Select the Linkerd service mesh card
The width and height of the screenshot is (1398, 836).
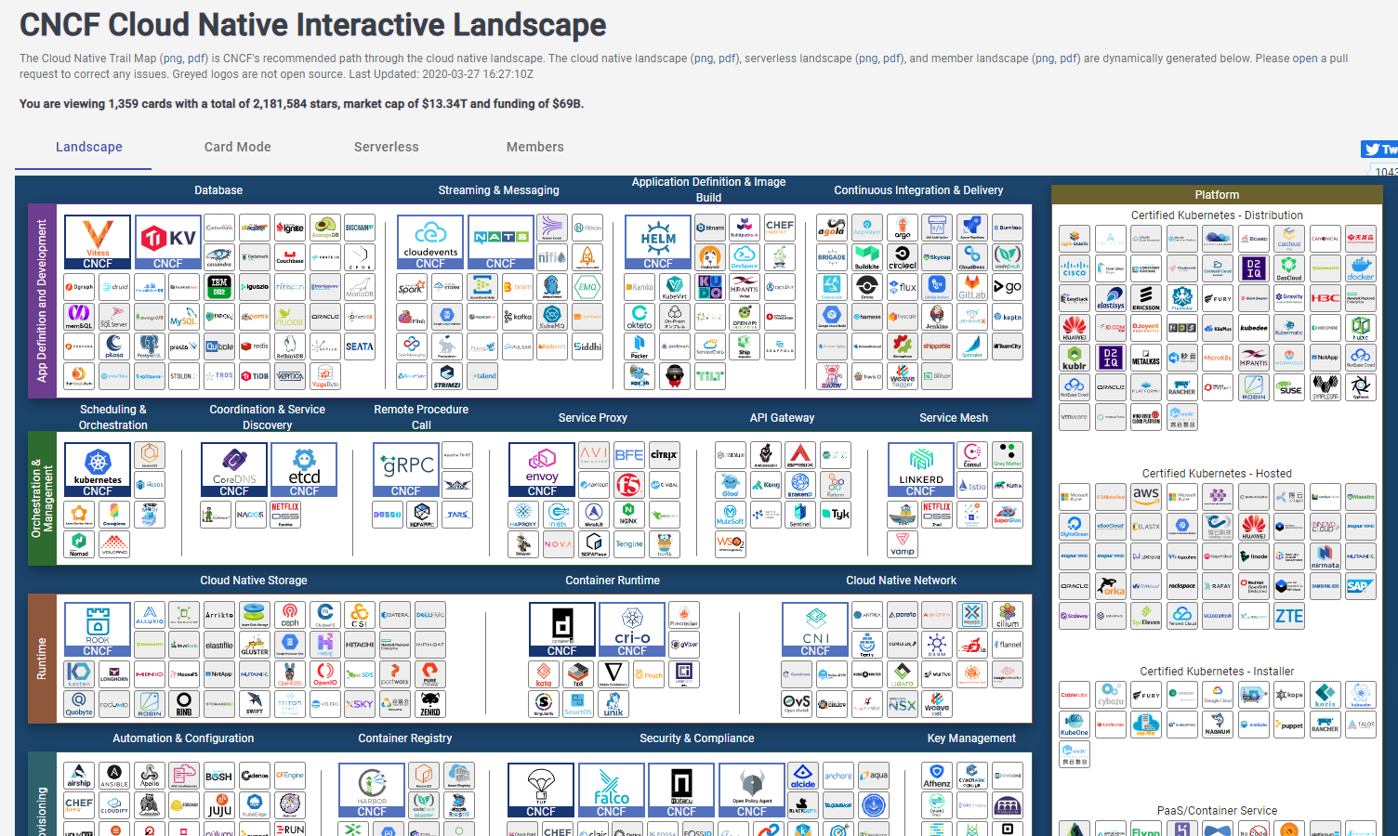(x=921, y=470)
